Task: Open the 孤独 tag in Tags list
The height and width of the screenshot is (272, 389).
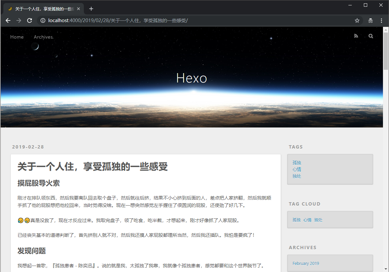Action: coord(297,163)
